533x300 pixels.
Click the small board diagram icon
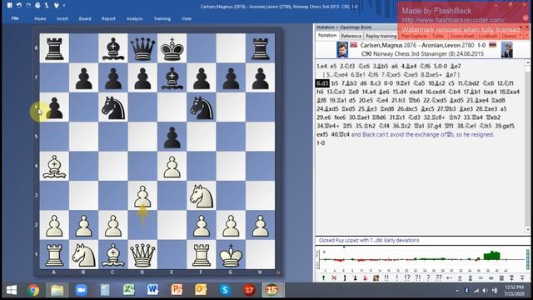376,277
